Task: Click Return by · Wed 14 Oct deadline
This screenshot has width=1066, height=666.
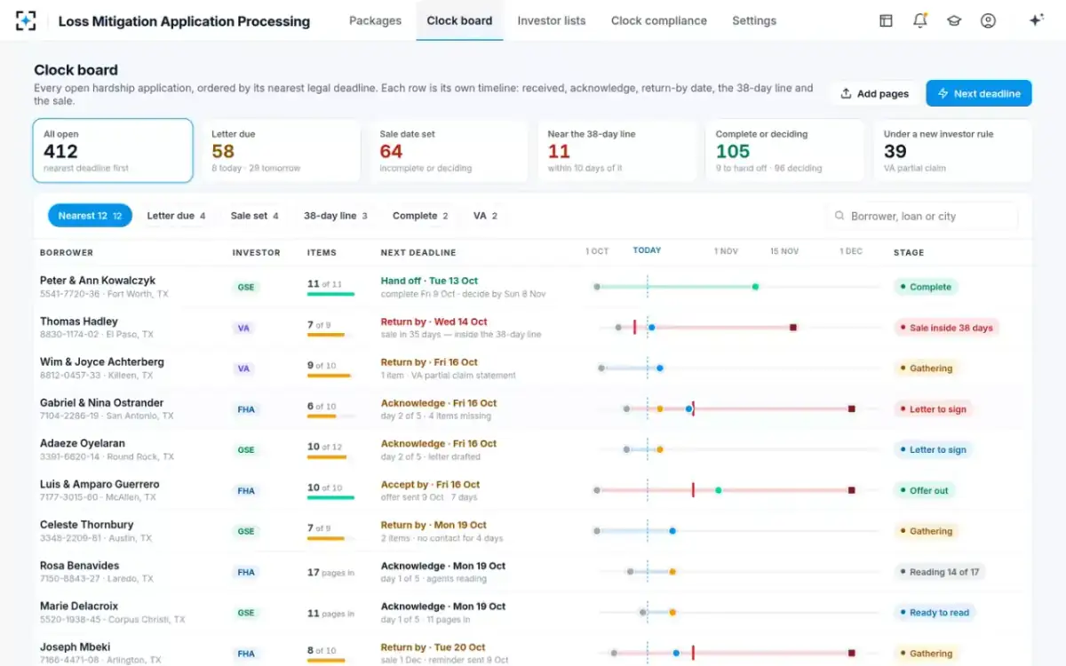Action: (x=434, y=321)
